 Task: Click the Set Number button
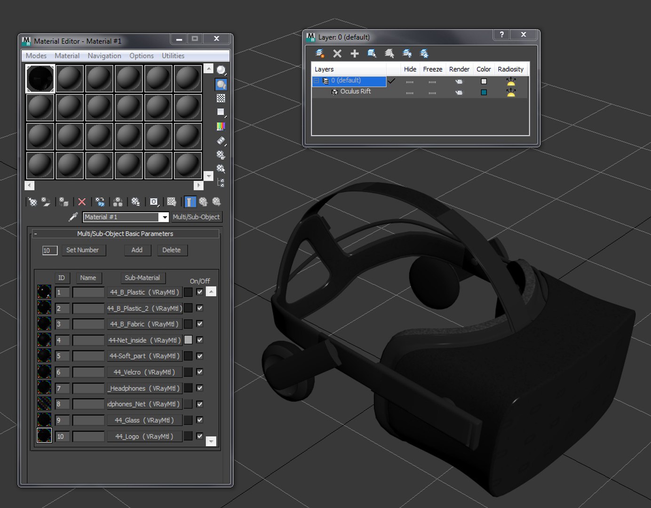[83, 250]
